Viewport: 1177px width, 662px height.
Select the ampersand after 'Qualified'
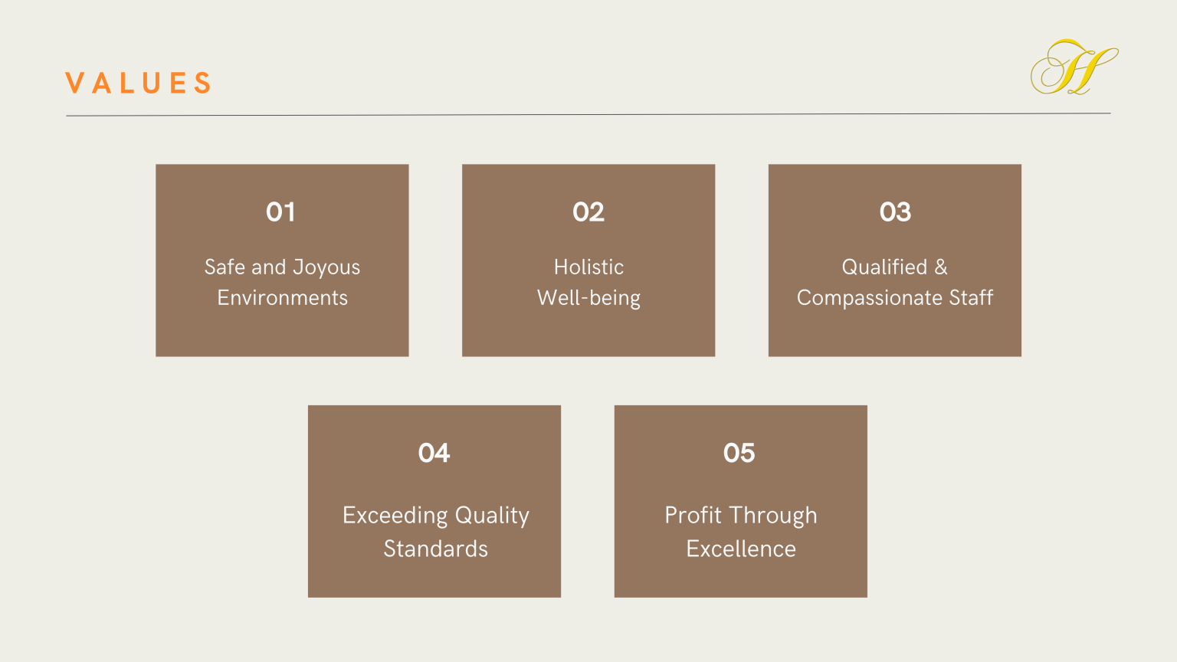[x=941, y=267]
